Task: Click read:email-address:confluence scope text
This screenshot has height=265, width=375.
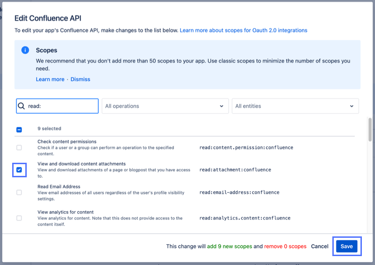Action: click(x=240, y=192)
